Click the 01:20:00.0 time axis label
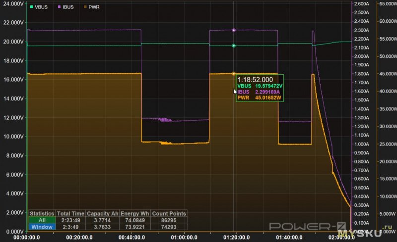This screenshot has width=397, height=242. point(237,238)
